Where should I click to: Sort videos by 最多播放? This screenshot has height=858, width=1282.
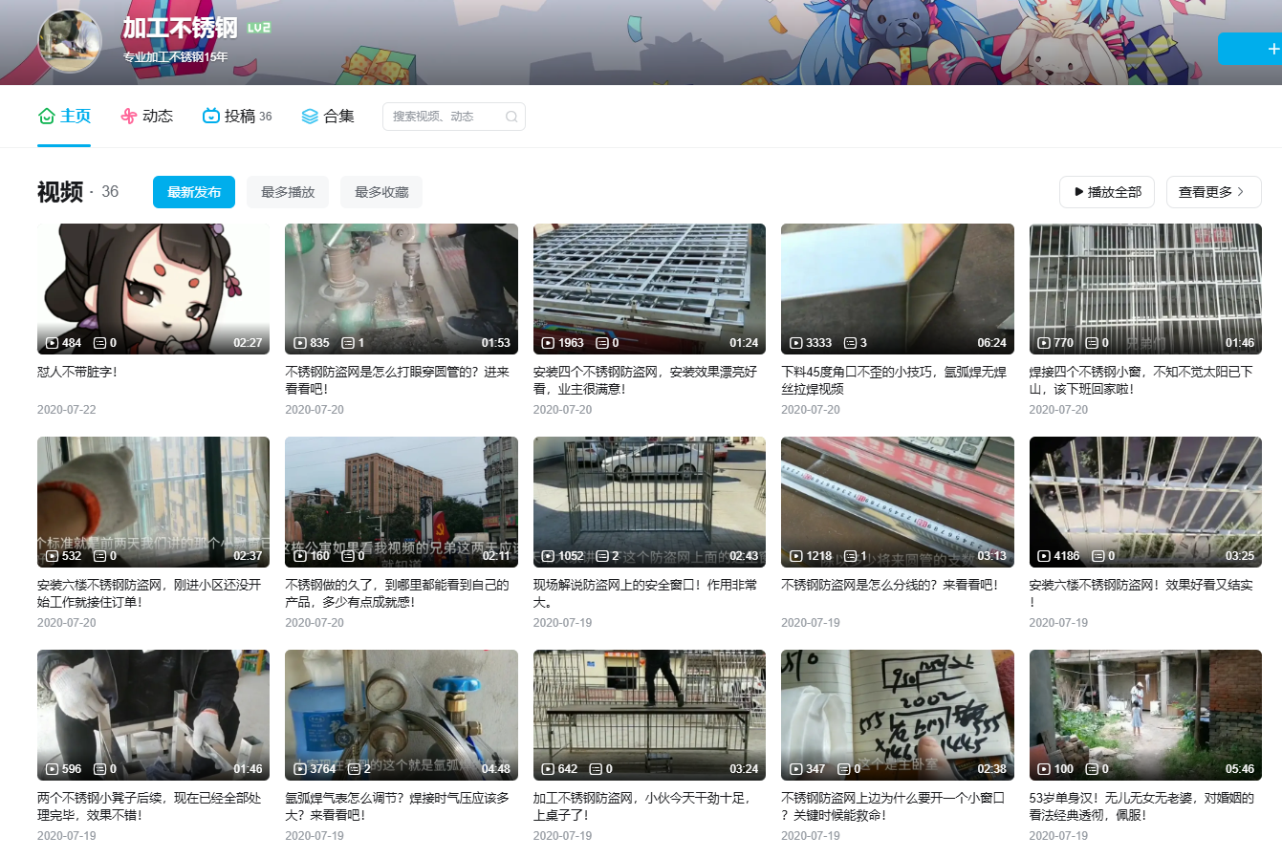click(288, 192)
